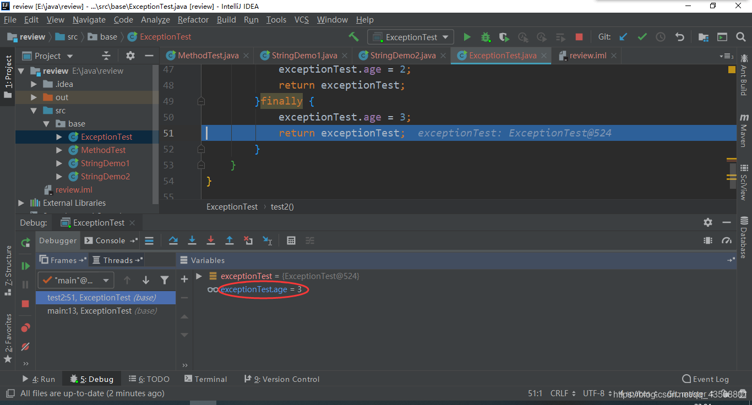This screenshot has width=752, height=405.
Task: Open the VCS menu
Action: click(x=302, y=20)
